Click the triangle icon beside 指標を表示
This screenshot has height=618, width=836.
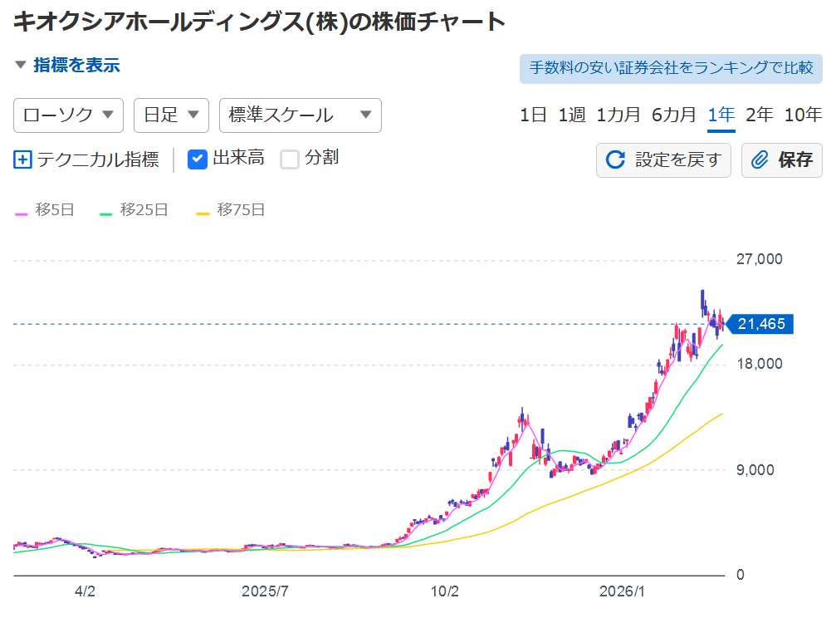(21, 65)
